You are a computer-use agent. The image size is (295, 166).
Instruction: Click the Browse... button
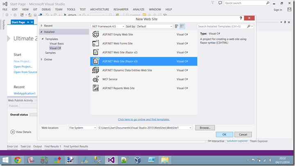205,128
